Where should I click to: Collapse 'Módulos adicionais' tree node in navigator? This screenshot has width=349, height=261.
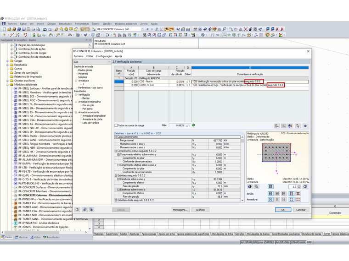(x=7, y=85)
